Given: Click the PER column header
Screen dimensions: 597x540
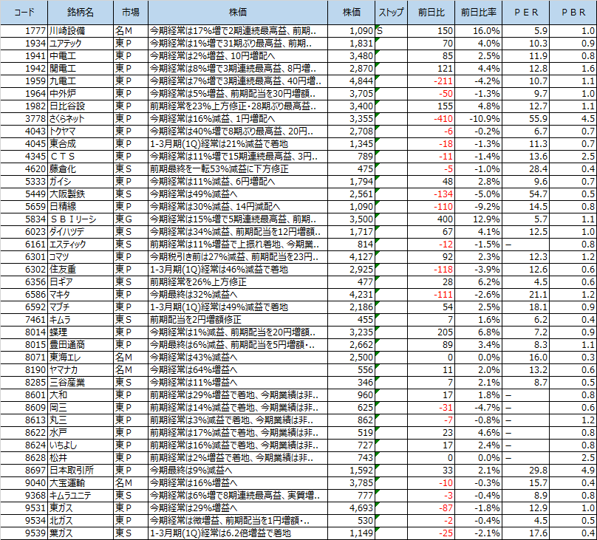Looking at the screenshot, I should pyautogui.click(x=526, y=12).
